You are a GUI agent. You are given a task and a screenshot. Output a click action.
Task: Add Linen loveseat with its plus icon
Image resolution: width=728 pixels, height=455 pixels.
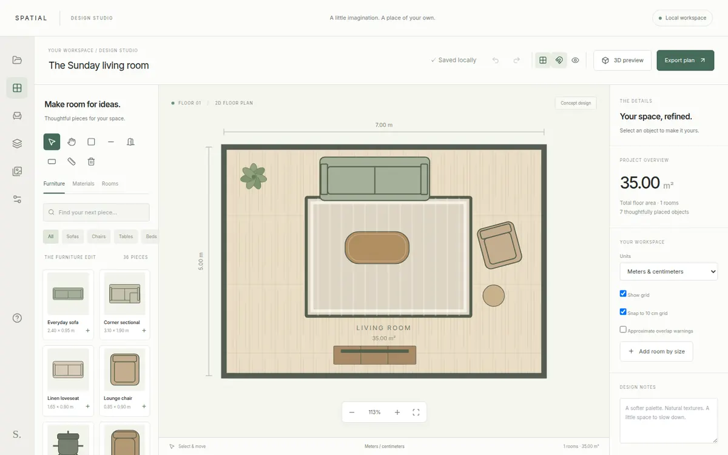(x=87, y=406)
